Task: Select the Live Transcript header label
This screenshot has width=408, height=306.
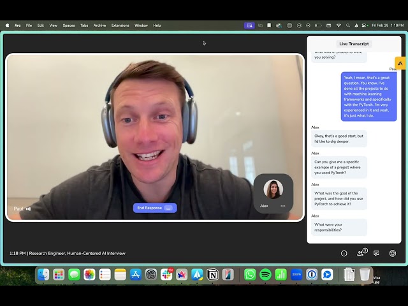Action: point(354,44)
